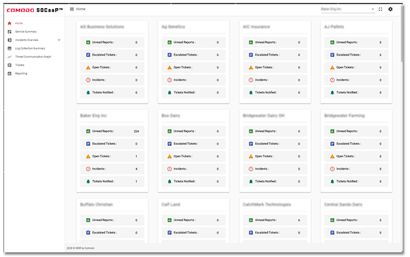Click Escalated Tickets icon in Calf Land card
Viewport: 410px width, 257px height.
[169, 233]
